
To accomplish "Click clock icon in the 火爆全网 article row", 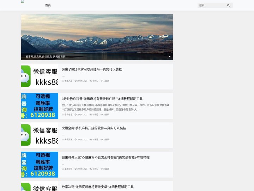I will 75,139.
